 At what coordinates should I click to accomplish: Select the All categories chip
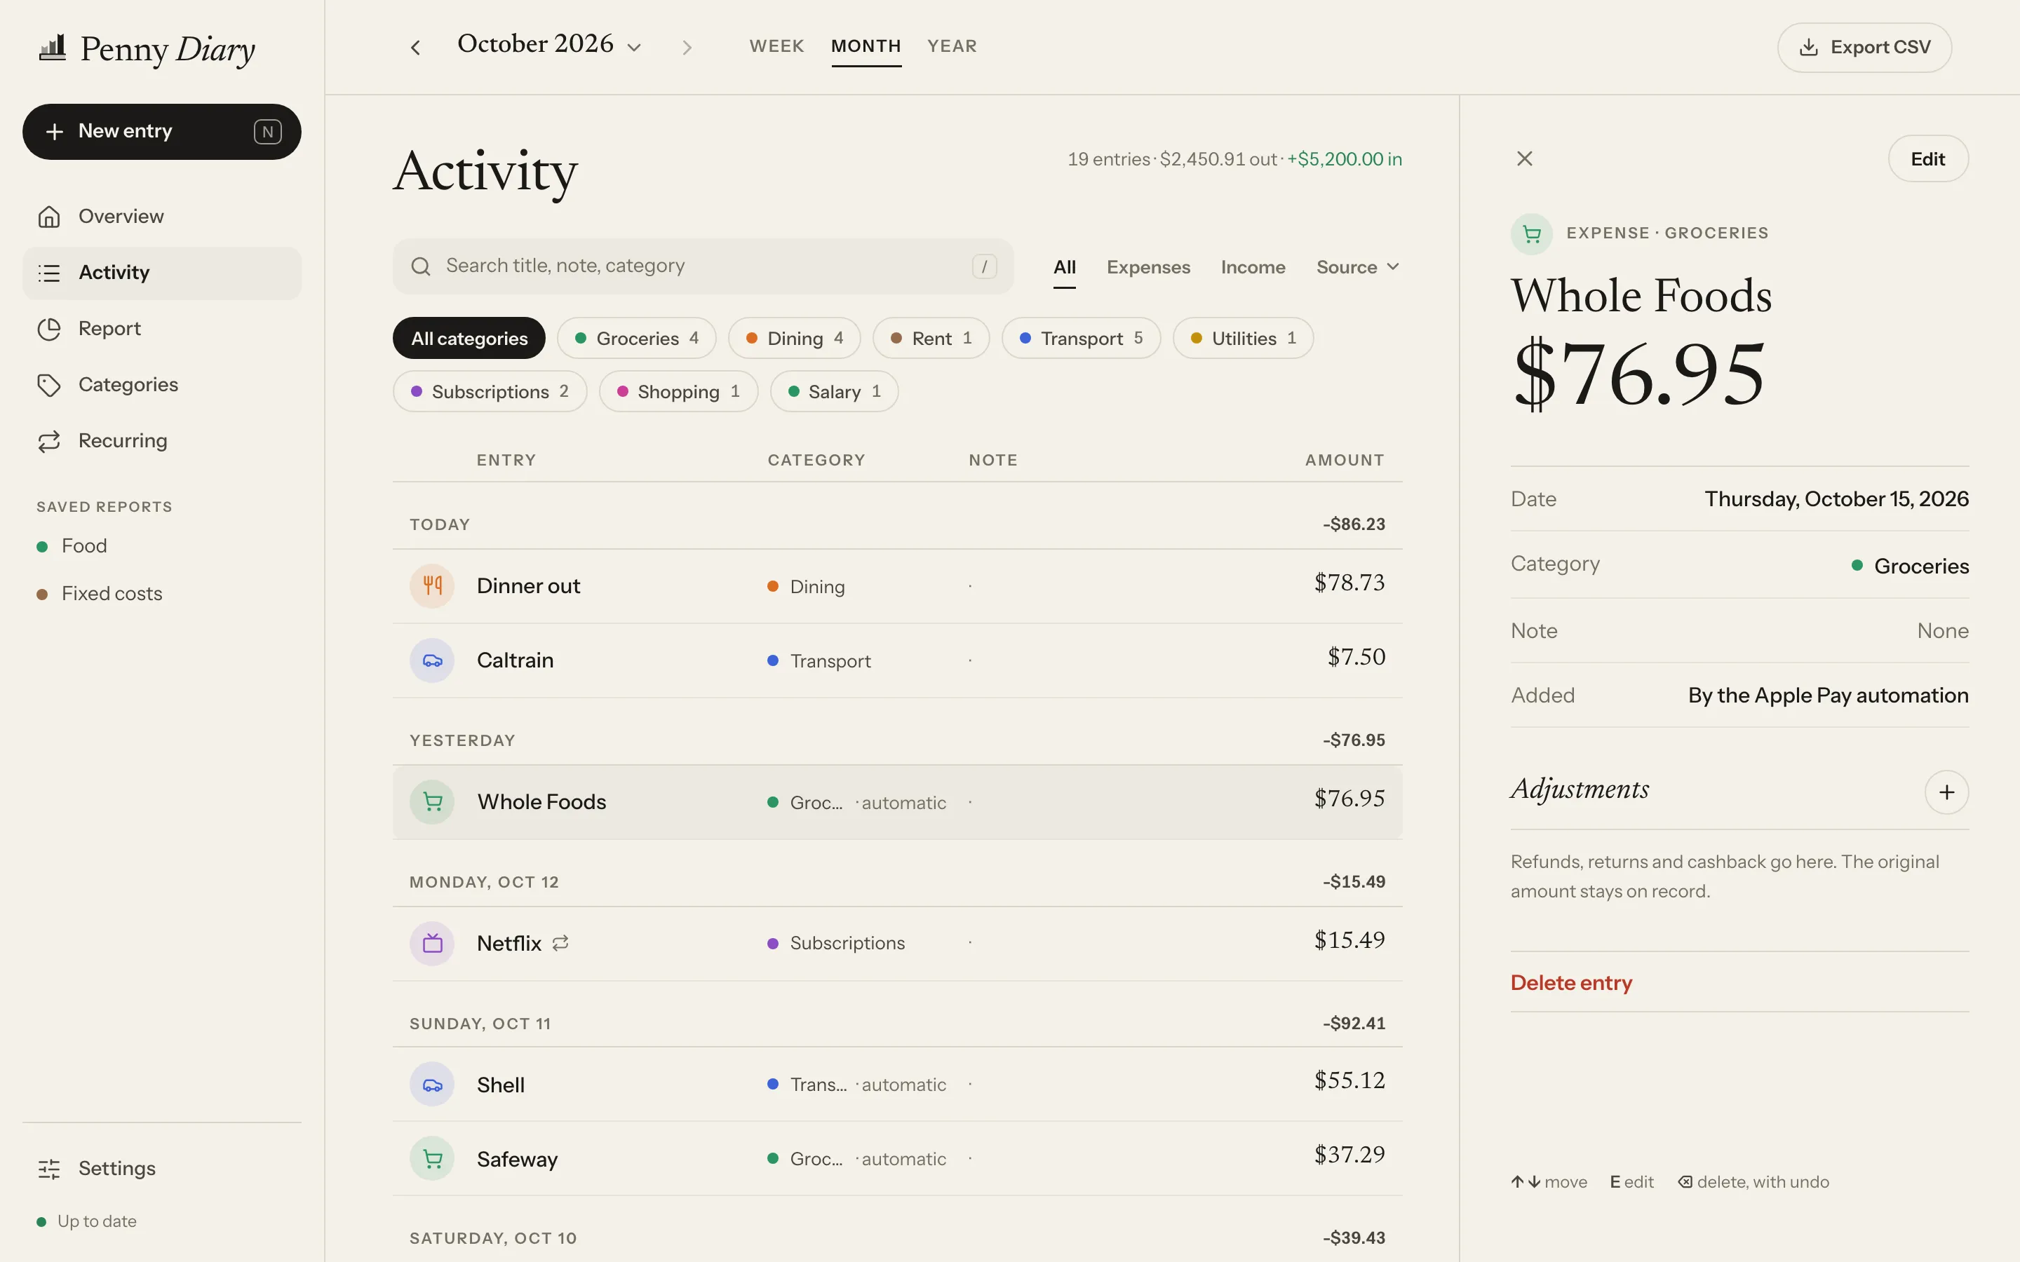pos(469,338)
